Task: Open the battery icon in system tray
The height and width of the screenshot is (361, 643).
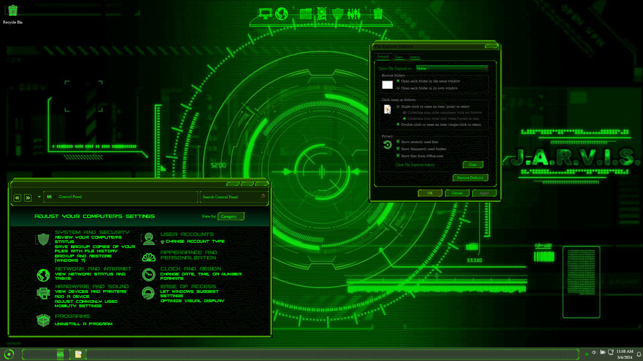Action: tap(603, 352)
